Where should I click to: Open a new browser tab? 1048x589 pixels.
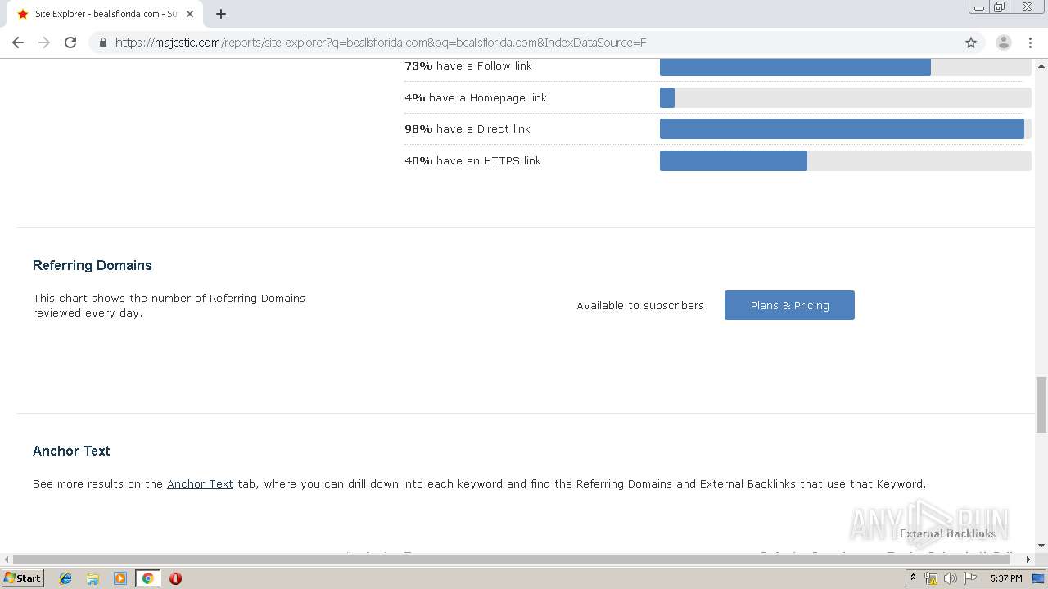pos(221,14)
